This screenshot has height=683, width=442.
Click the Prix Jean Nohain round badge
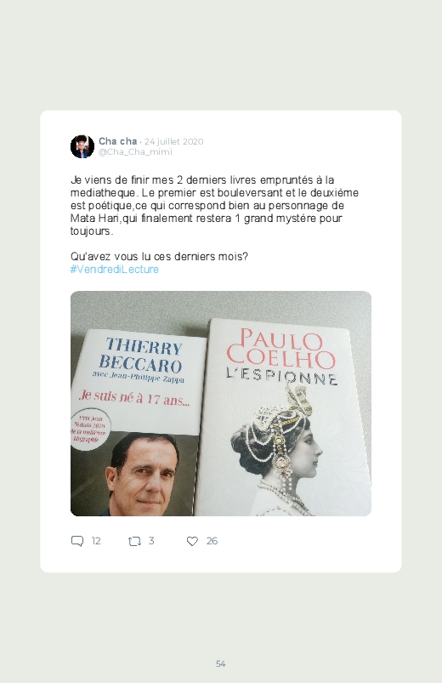click(x=89, y=429)
